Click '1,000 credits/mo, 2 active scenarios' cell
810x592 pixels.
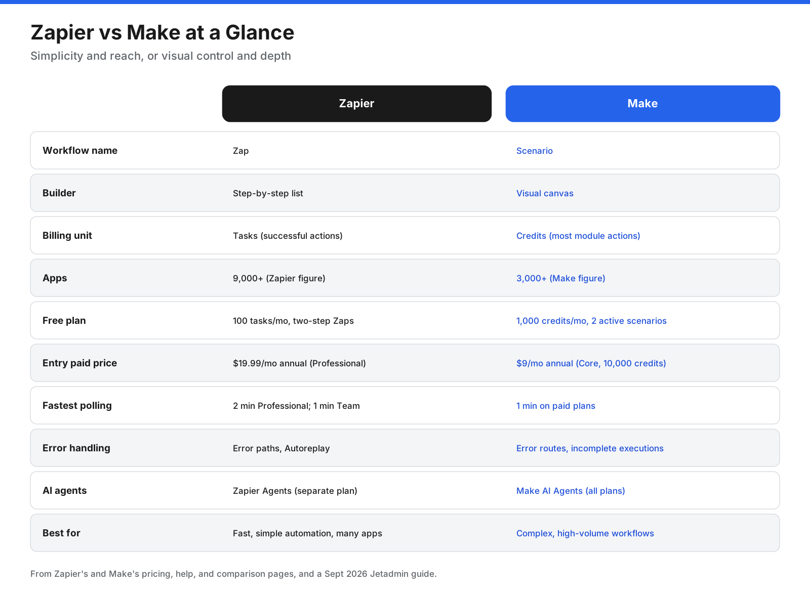pyautogui.click(x=591, y=321)
